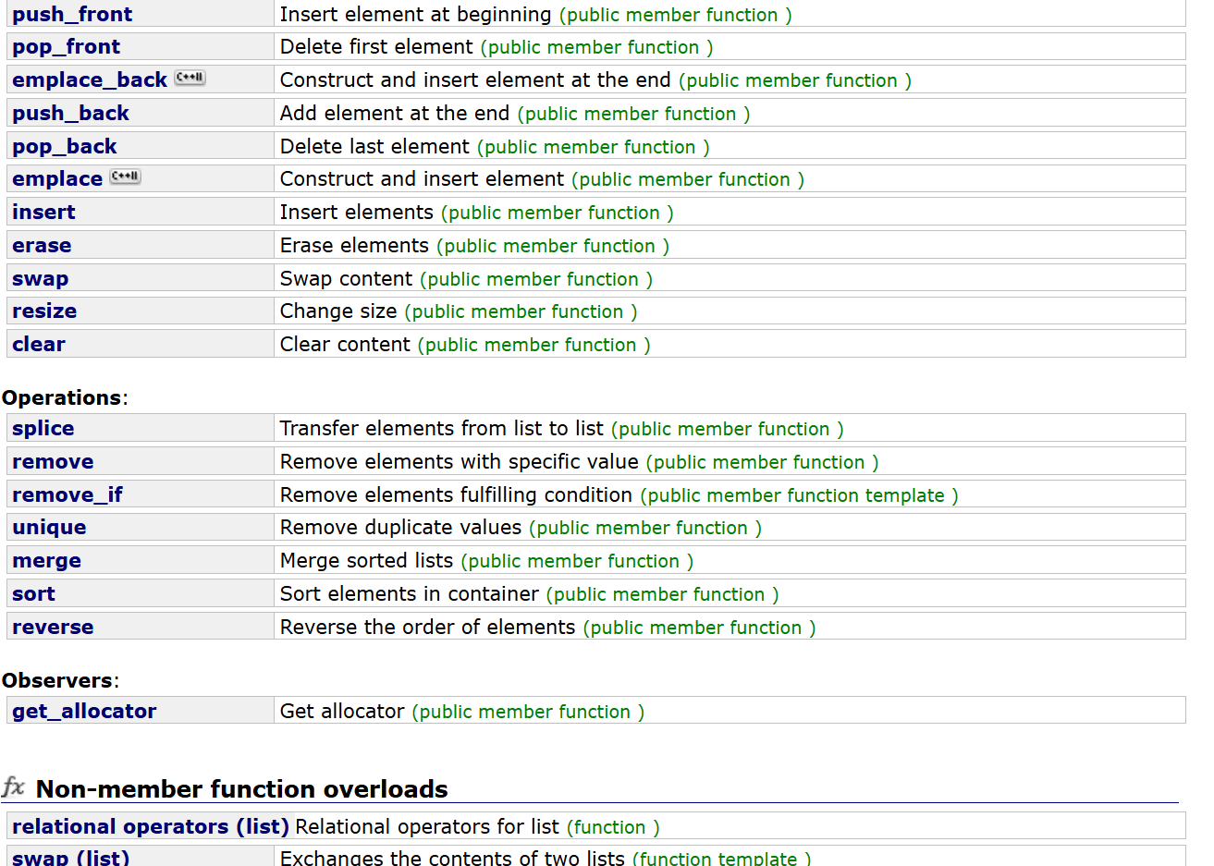Go to the emplace_back documentation

90,80
